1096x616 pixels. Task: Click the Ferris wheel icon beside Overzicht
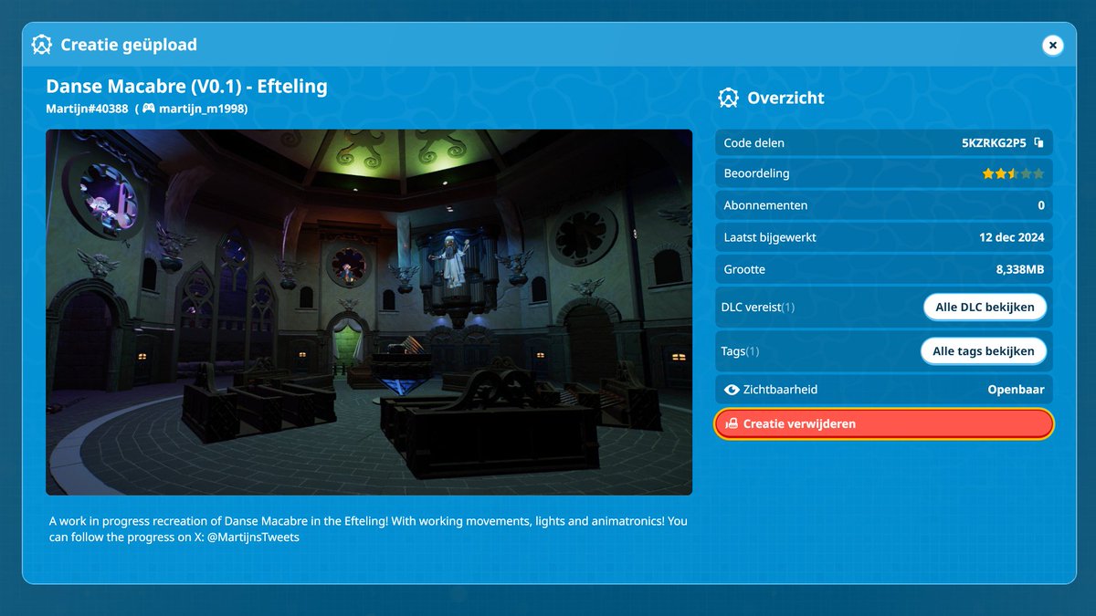click(x=728, y=98)
